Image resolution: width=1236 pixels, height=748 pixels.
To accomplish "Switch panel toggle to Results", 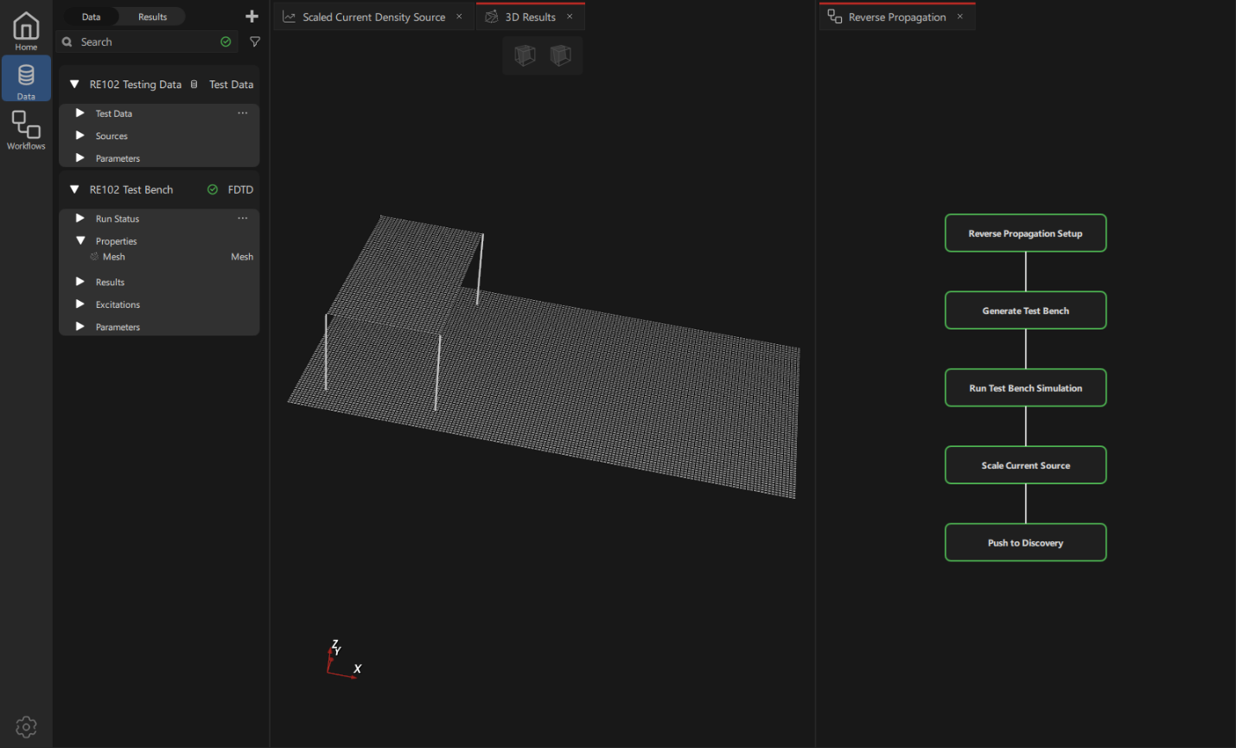I will 152,16.
